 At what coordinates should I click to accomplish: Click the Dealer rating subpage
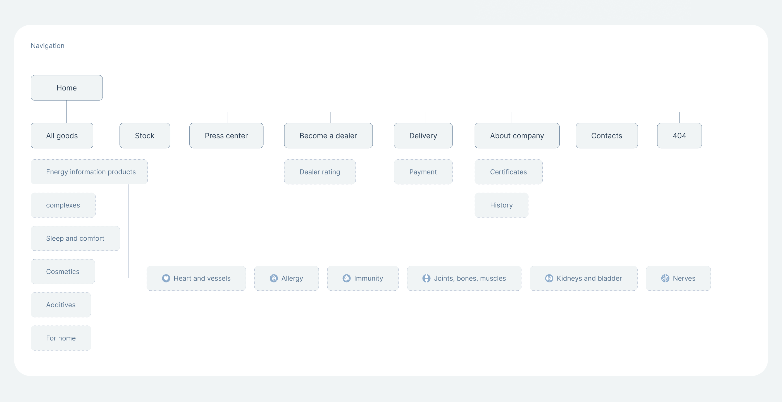pyautogui.click(x=320, y=172)
